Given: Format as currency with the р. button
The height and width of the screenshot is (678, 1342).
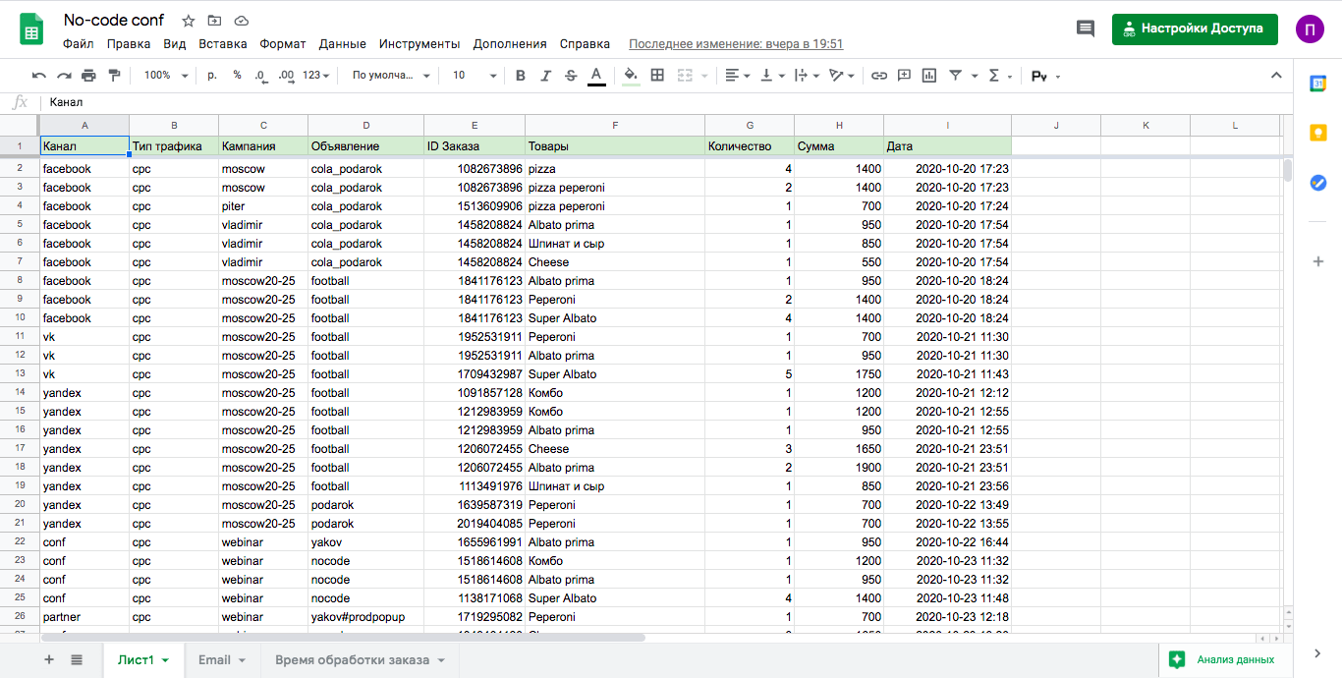Looking at the screenshot, I should 212,76.
